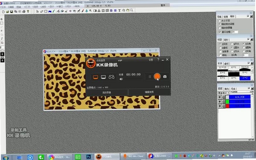
Task: Select the 大小不变 radio button
Action: (220, 21)
